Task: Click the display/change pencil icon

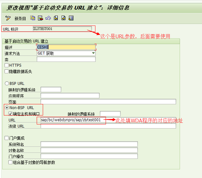Action: pos(8,18)
